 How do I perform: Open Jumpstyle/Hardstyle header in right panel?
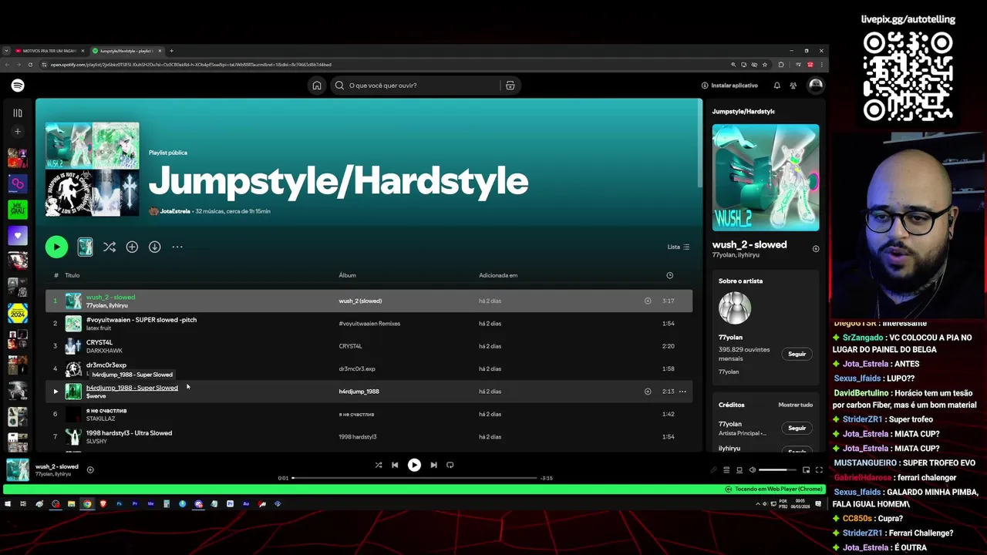(743, 112)
